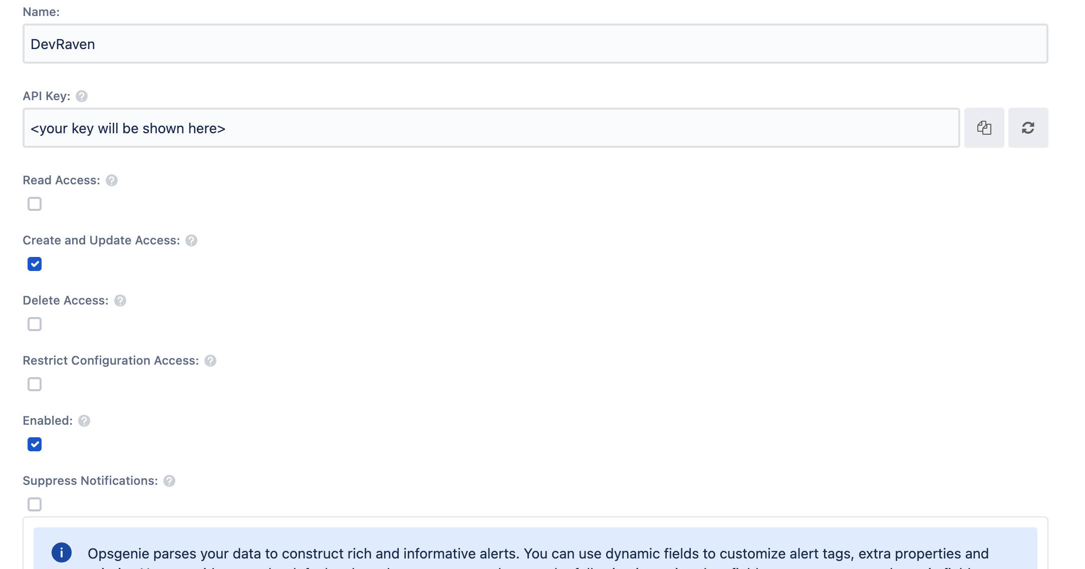The image size is (1085, 569).
Task: Open the Read Access help tooltip
Action: [x=112, y=180]
